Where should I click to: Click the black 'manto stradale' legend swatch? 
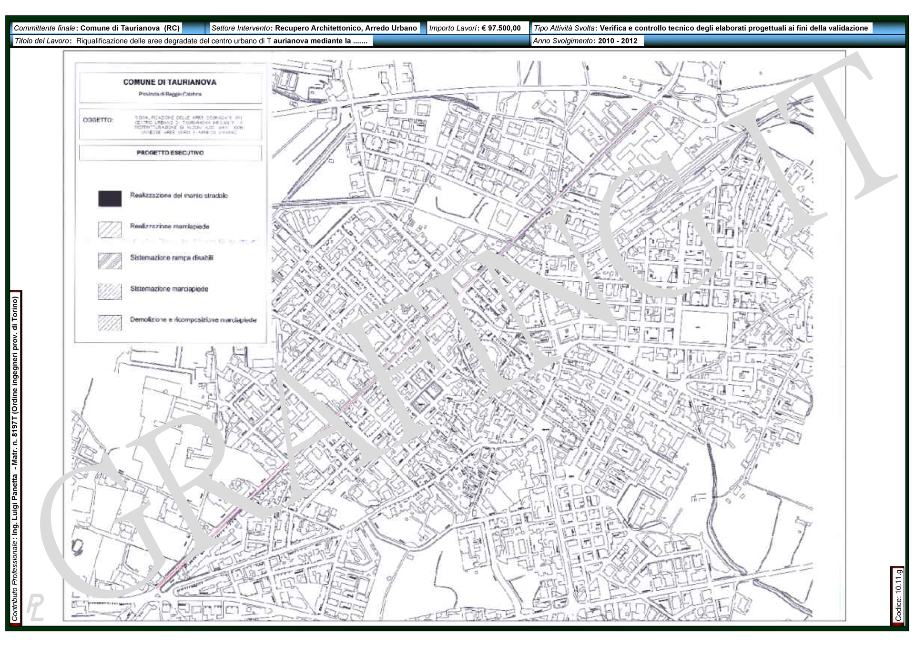110,198
